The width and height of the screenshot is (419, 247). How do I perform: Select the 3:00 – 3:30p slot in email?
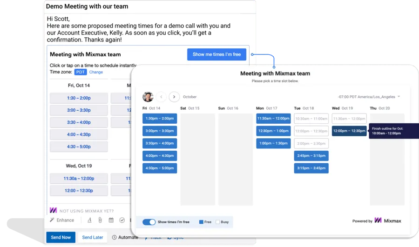pyautogui.click(x=79, y=110)
